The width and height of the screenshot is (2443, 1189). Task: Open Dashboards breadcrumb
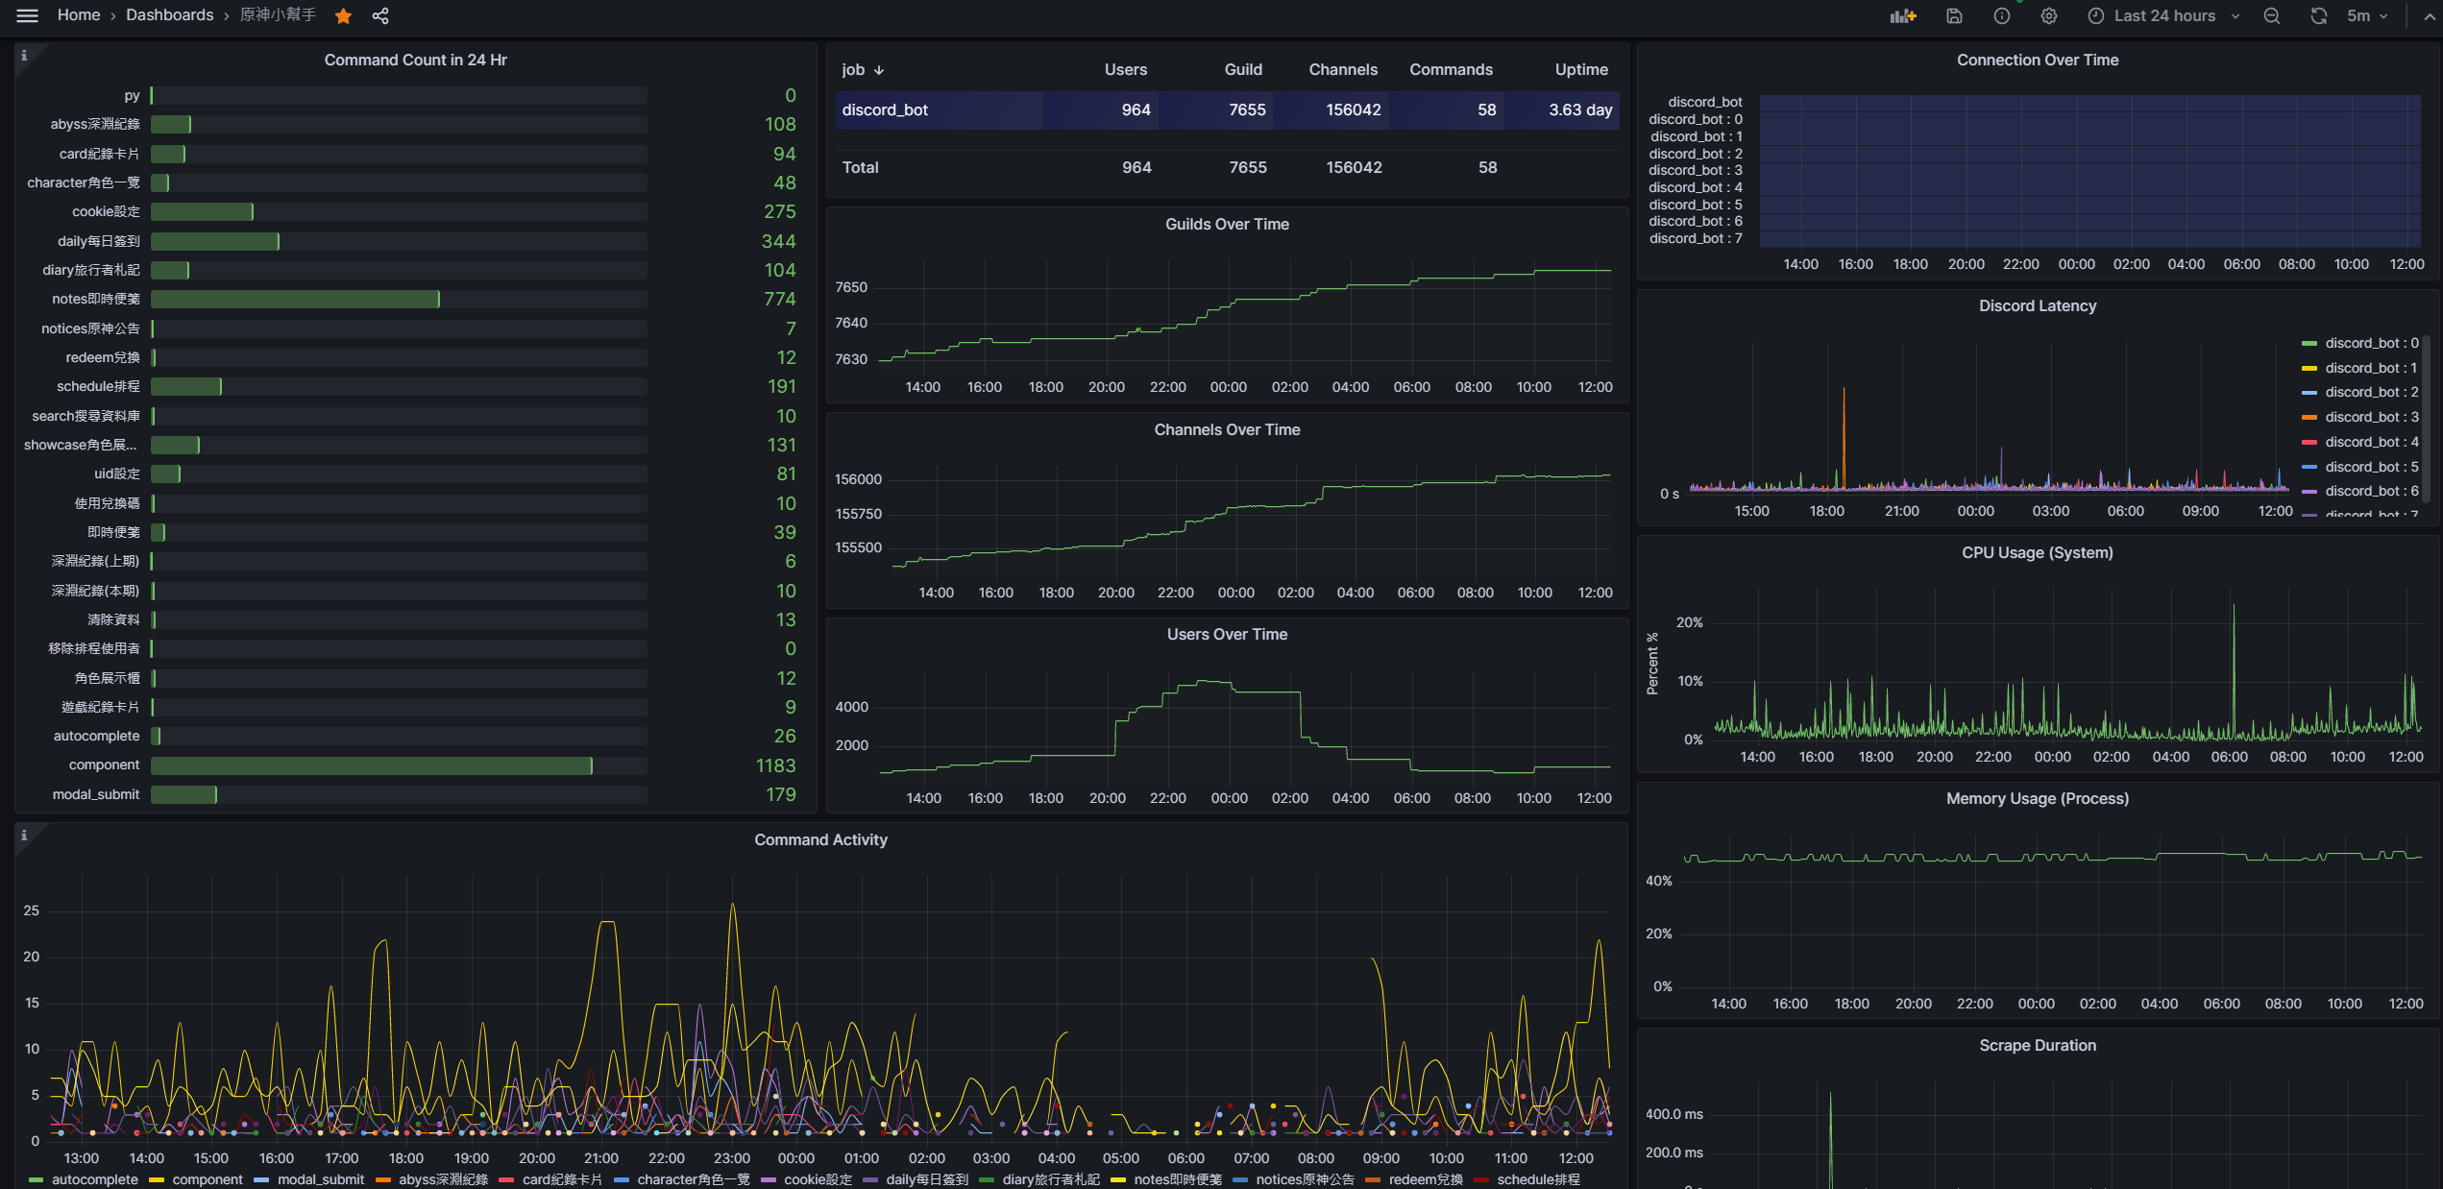pyautogui.click(x=170, y=15)
